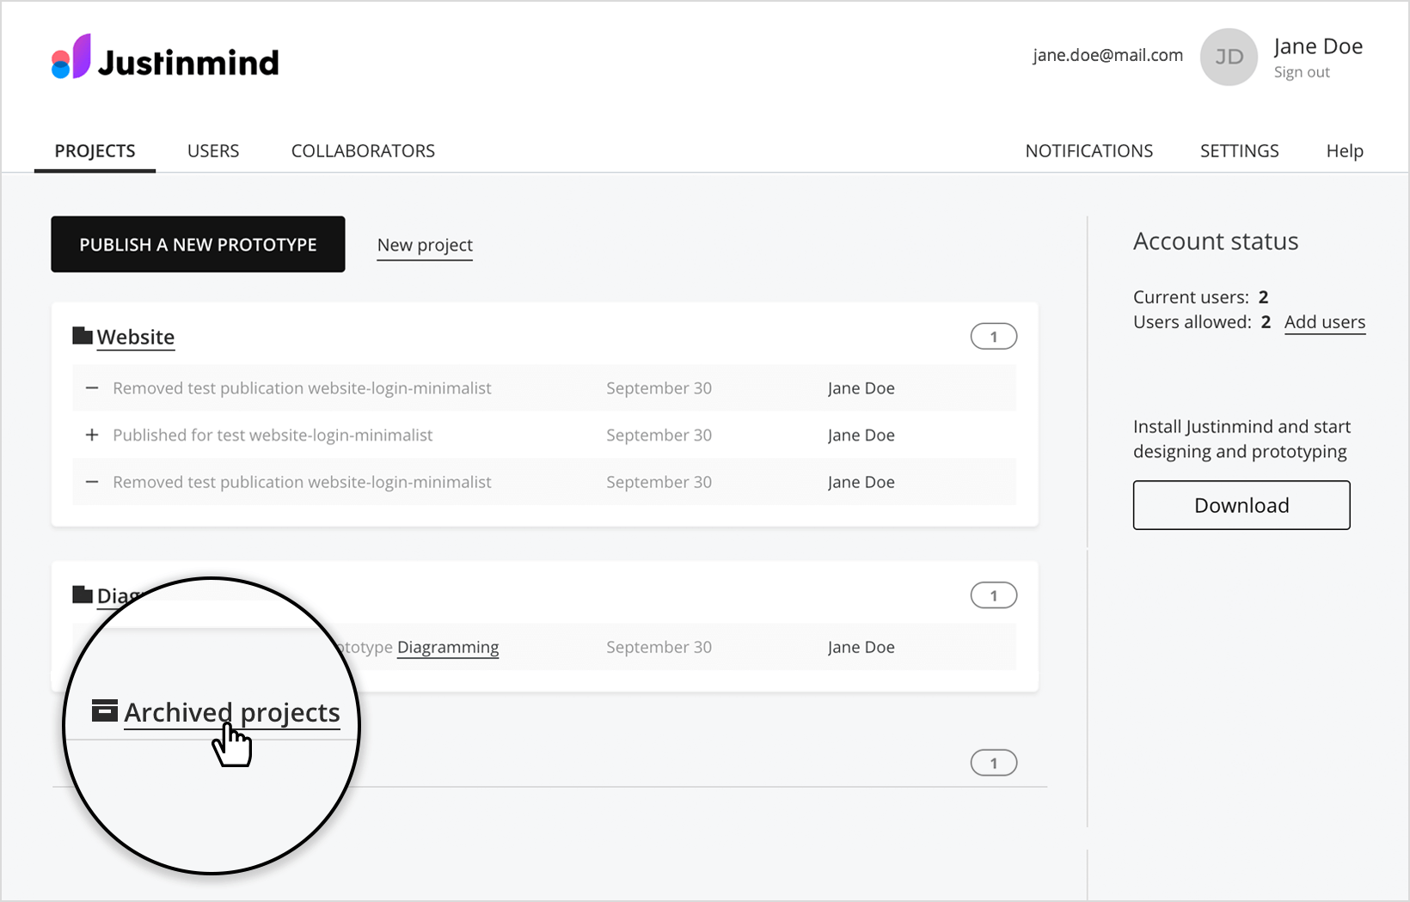
Task: Switch to the USERS tab
Action: pyautogui.click(x=213, y=151)
